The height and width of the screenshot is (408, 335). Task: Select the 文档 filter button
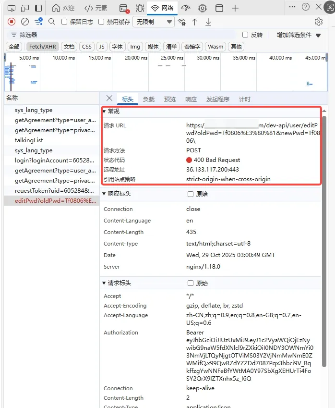click(69, 47)
